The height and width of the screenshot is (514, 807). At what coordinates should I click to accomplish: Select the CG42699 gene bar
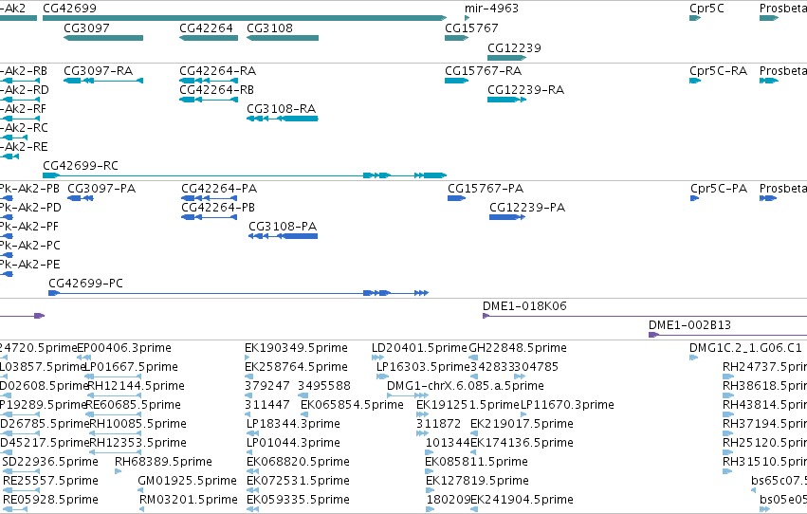click(245, 18)
